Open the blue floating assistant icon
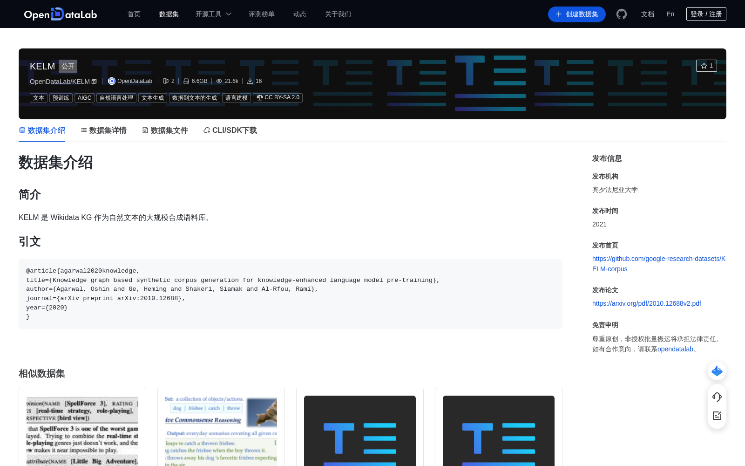745x466 pixels. (x=717, y=371)
